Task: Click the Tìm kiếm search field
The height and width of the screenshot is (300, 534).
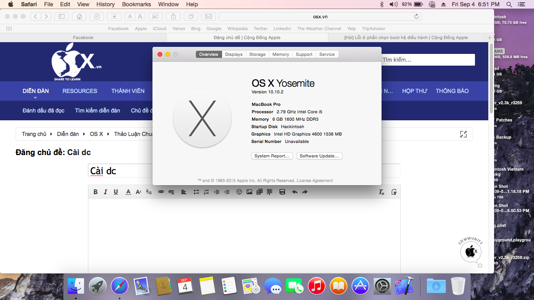Action: [428, 60]
